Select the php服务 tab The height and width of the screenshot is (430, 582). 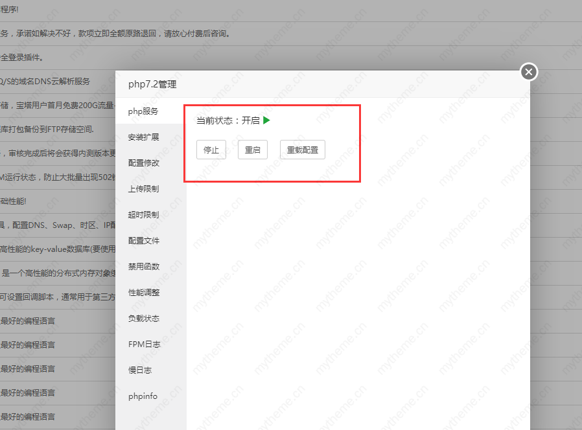pyautogui.click(x=143, y=111)
